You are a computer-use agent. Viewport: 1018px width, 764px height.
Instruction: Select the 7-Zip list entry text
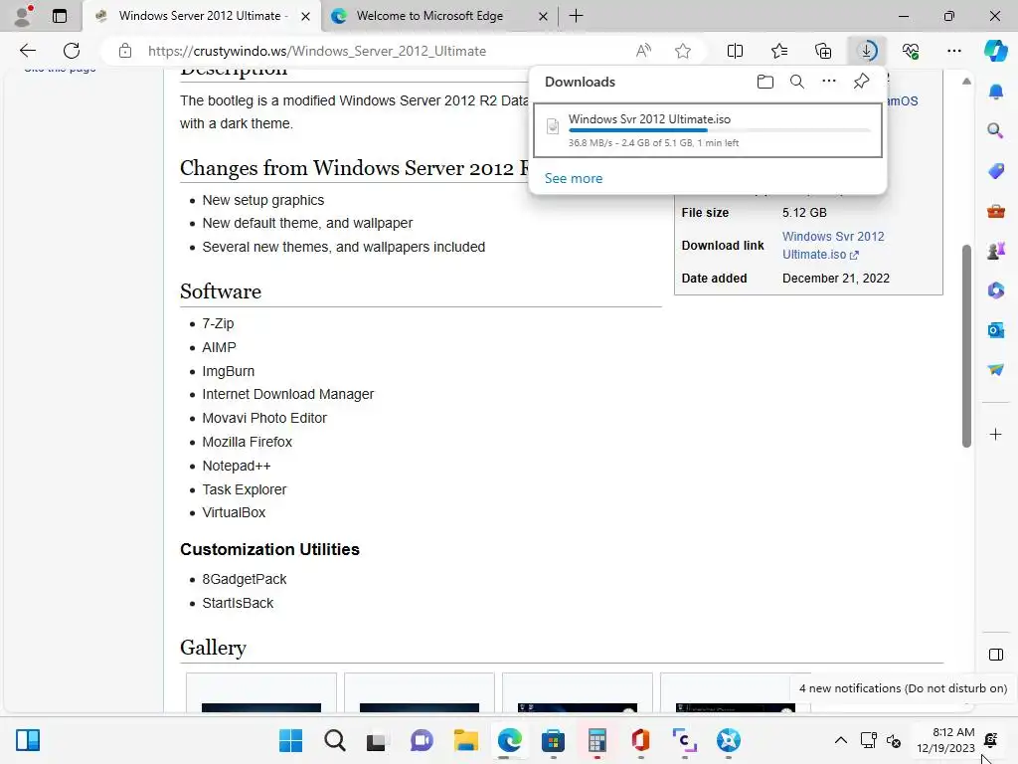[x=218, y=323]
